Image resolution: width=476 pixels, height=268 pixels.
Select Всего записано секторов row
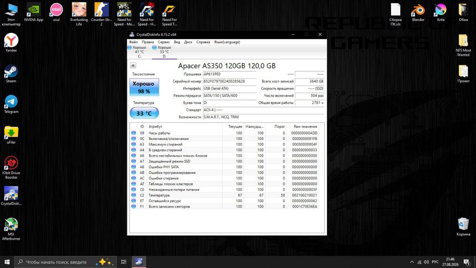[x=225, y=207]
